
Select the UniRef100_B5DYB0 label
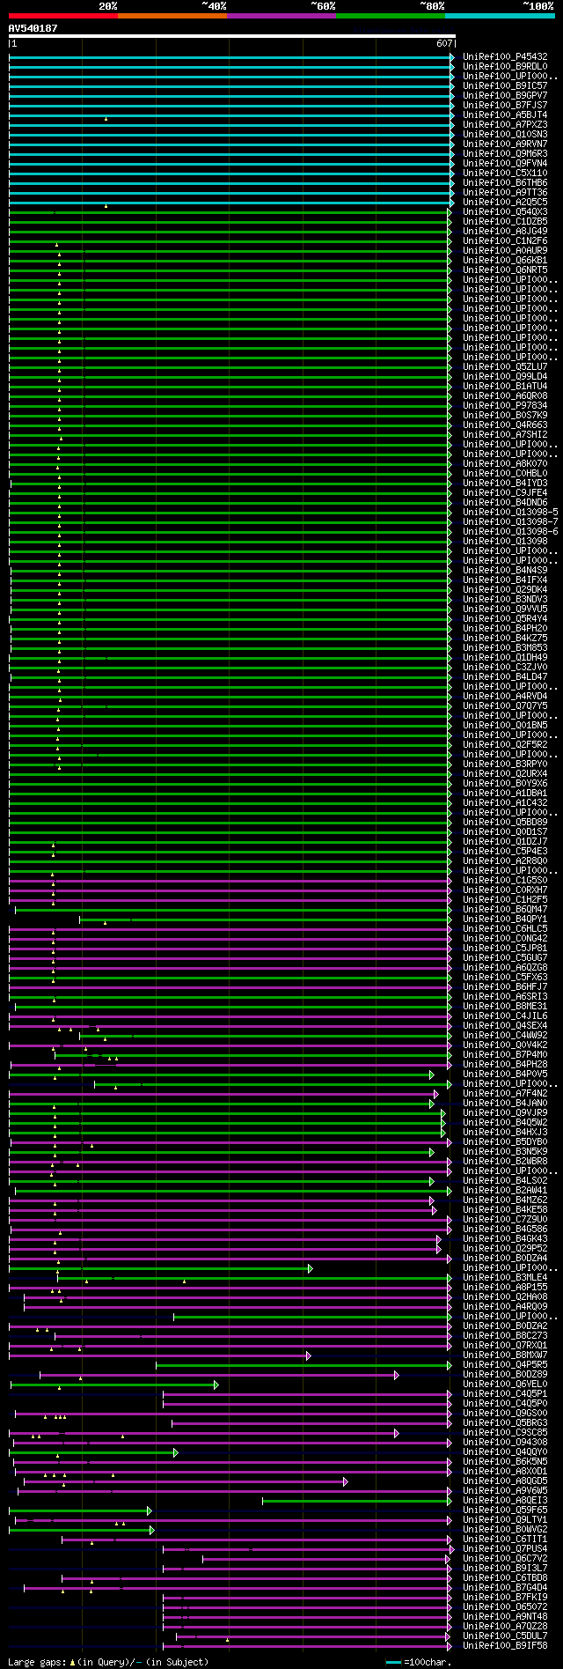[505, 1141]
